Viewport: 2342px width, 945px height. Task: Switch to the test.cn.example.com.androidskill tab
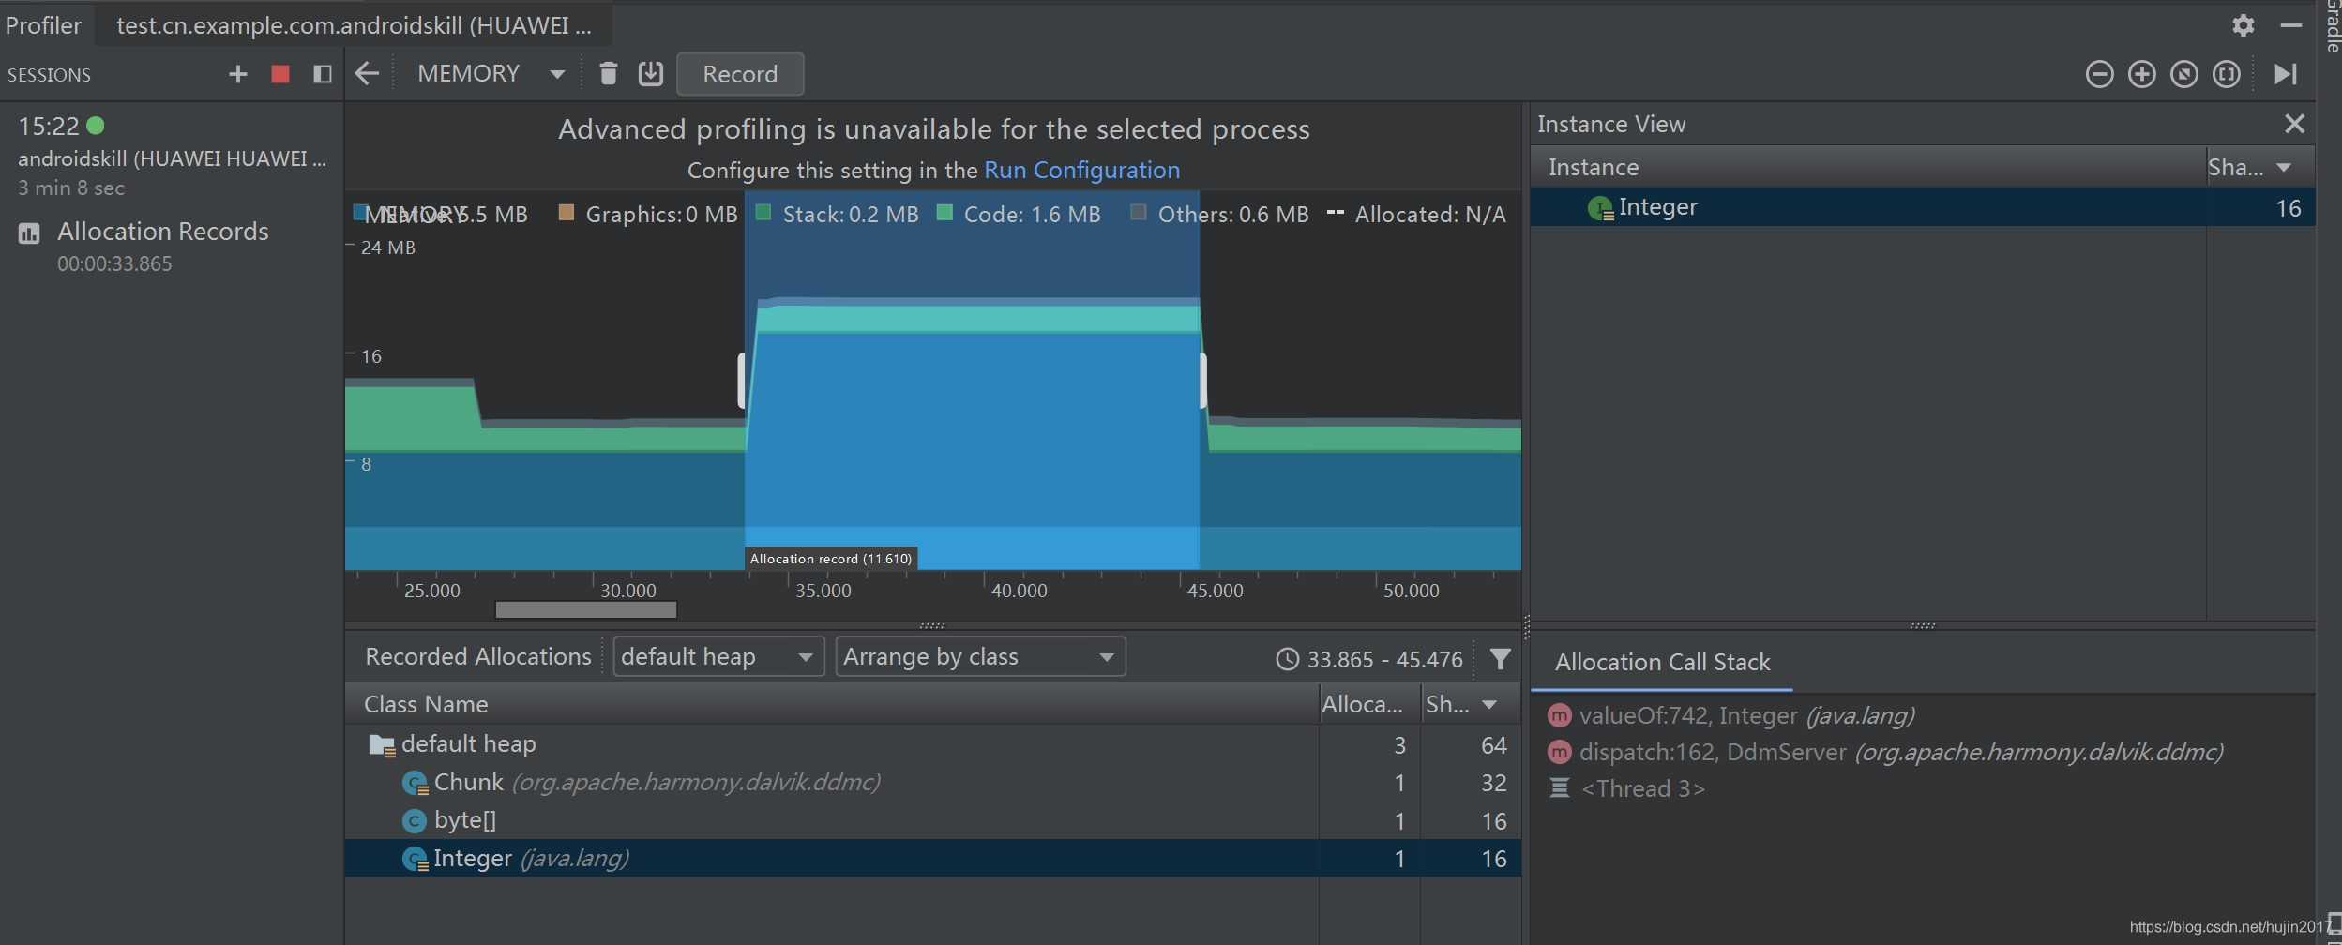click(354, 25)
